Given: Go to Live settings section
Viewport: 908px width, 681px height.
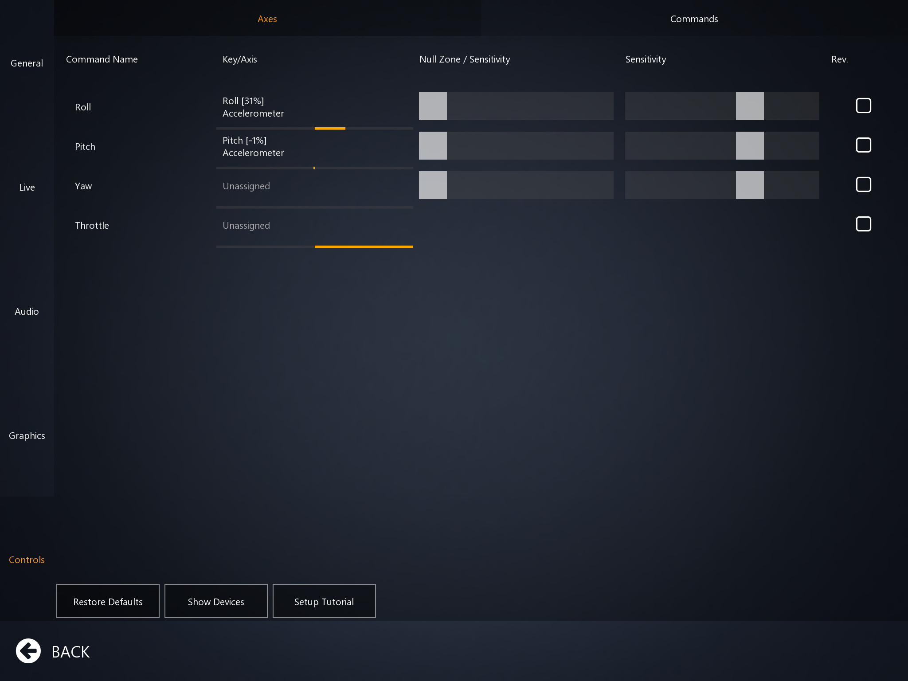Looking at the screenshot, I should [x=27, y=187].
